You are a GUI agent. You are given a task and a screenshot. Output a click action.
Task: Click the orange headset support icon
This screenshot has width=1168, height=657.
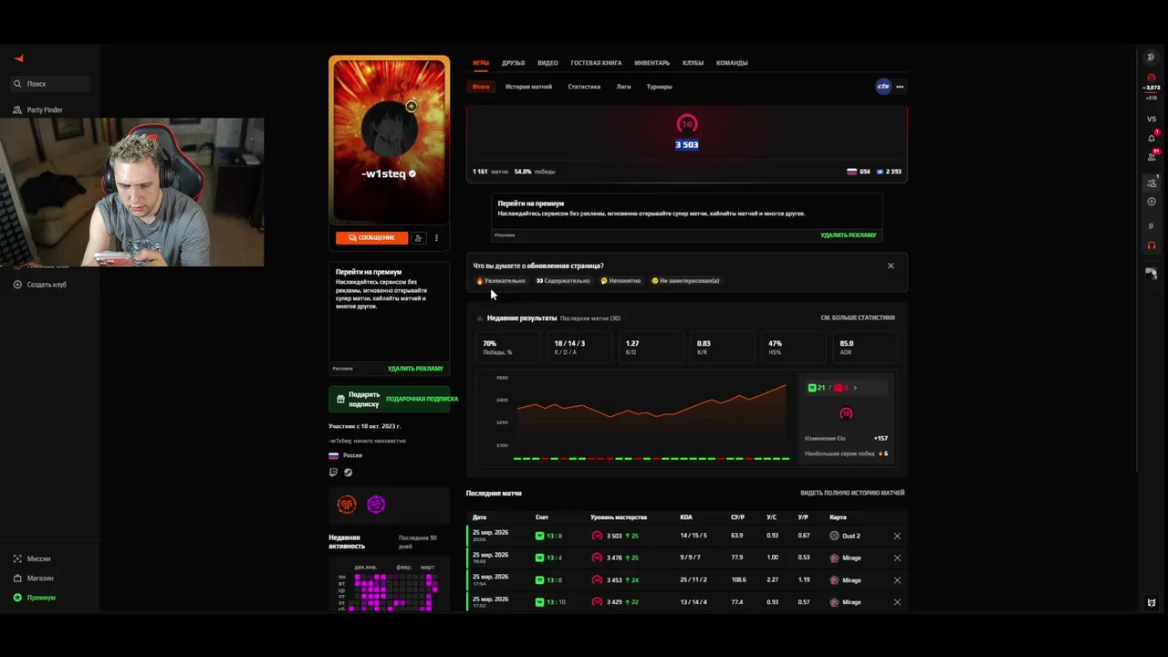pyautogui.click(x=1152, y=245)
